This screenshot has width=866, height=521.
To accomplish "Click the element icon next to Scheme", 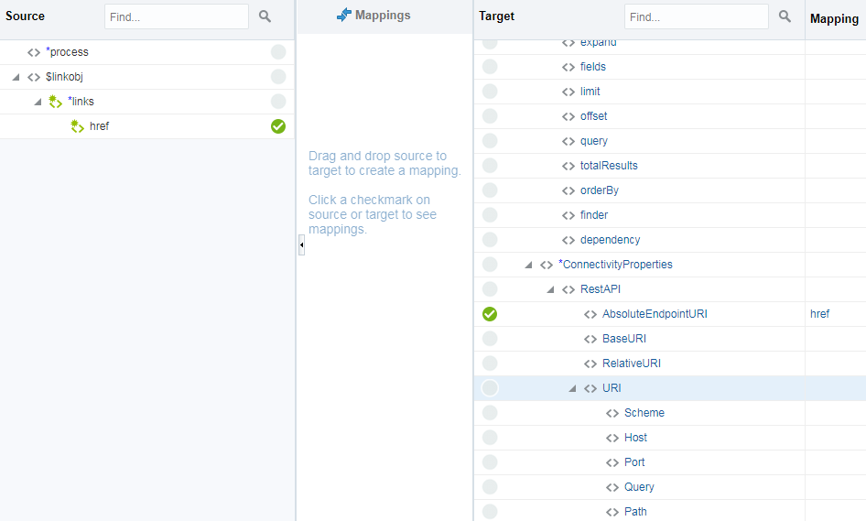I will (612, 413).
